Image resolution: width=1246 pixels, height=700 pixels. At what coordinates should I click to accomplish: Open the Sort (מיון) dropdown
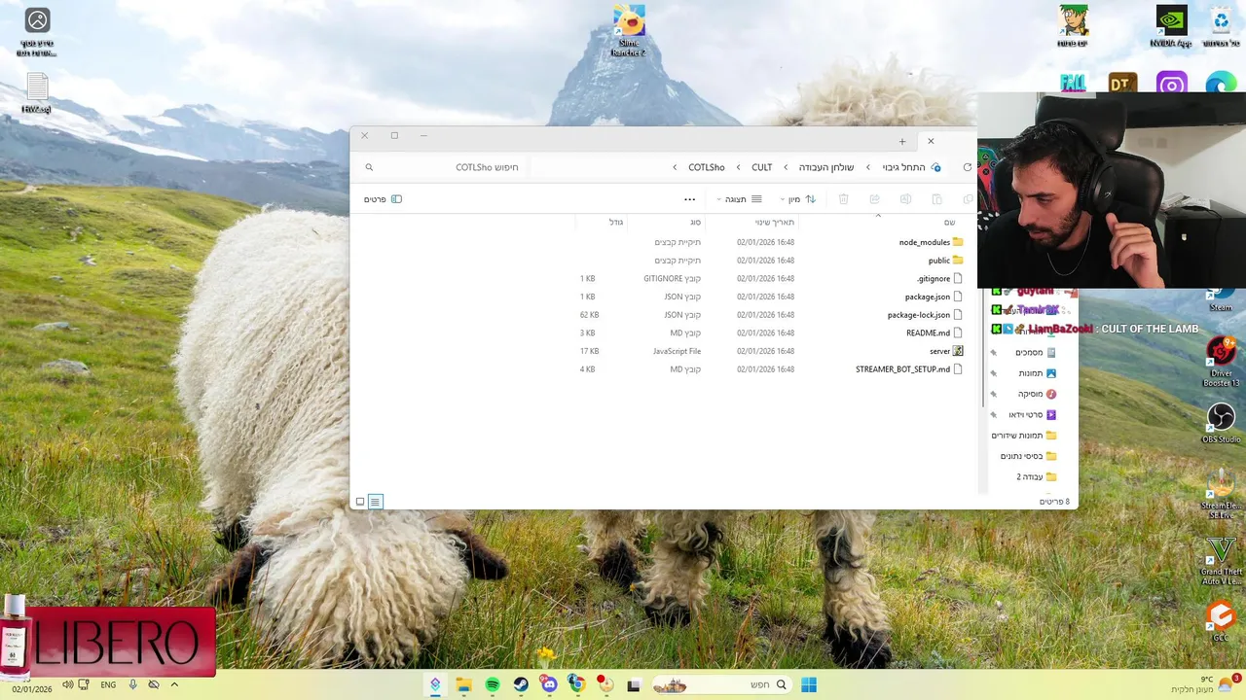tap(797, 199)
